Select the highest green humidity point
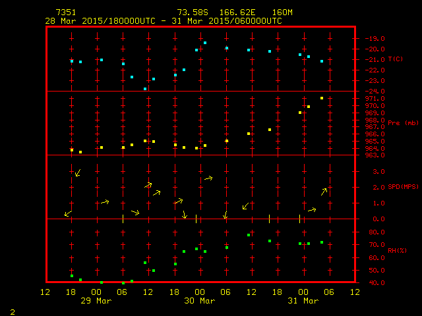Image resolution: width=422 pixels, height=316 pixels. 249,235
